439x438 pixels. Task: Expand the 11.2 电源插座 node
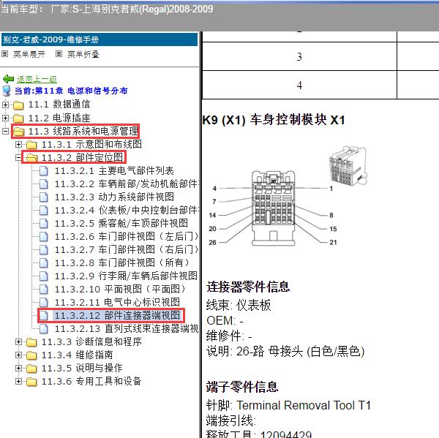pos(5,118)
